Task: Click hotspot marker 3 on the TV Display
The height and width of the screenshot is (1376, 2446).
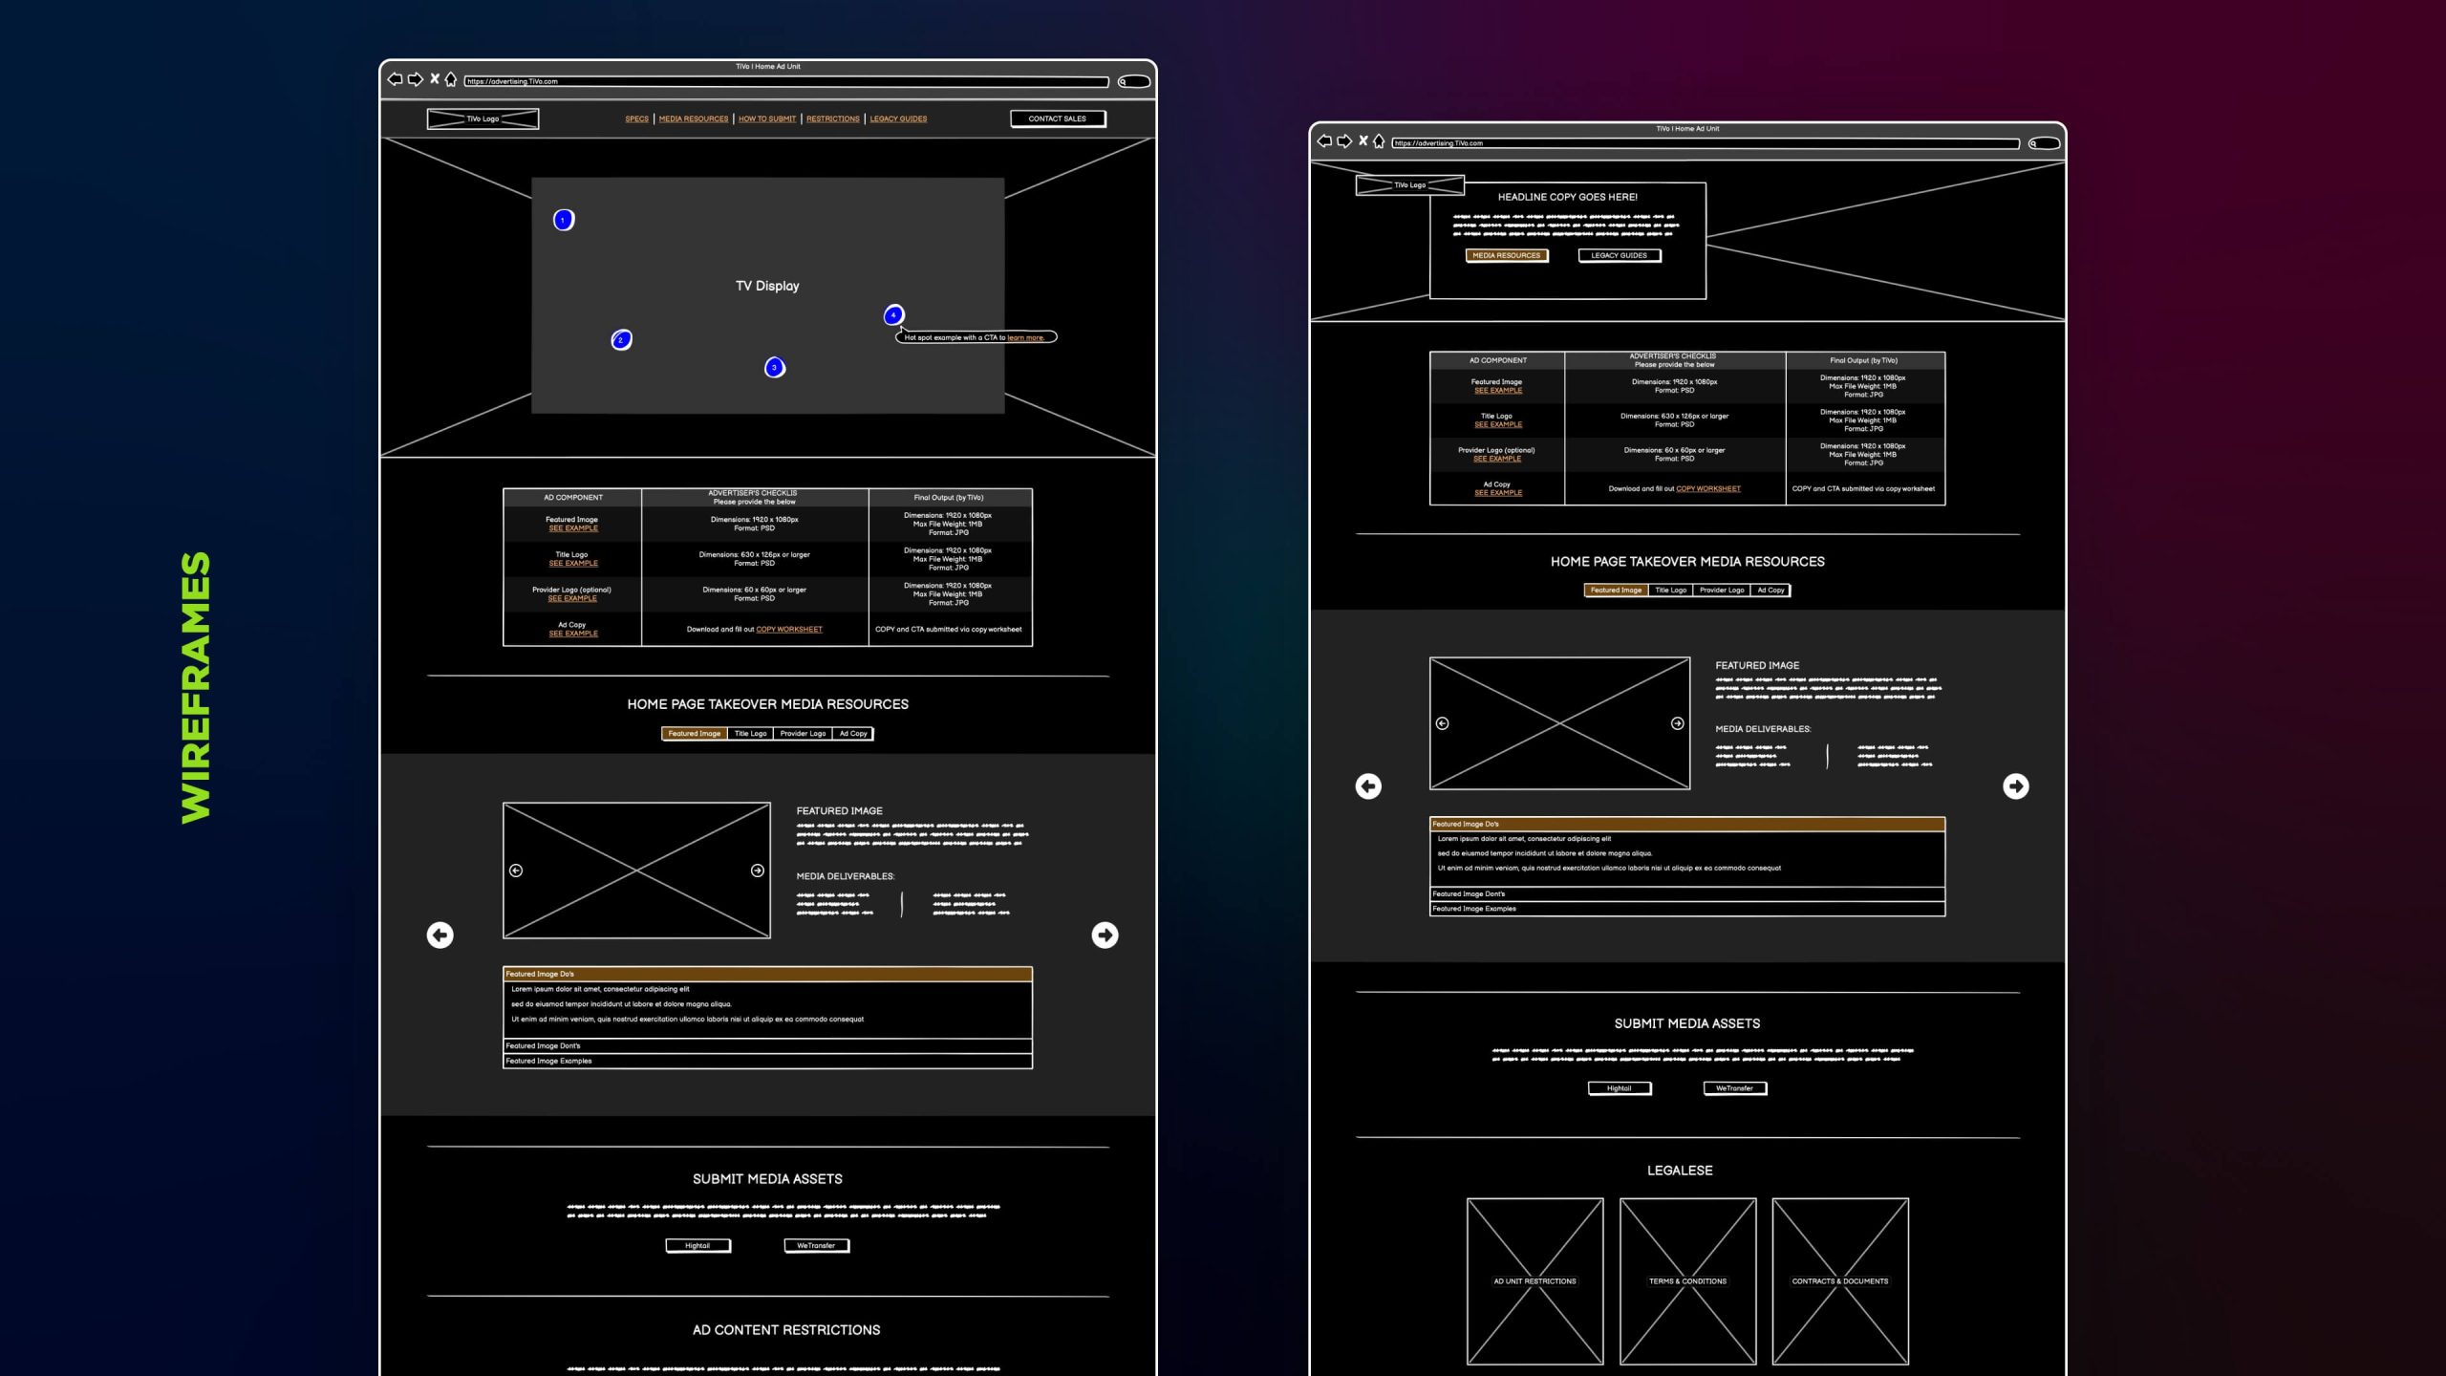Action: pos(775,368)
